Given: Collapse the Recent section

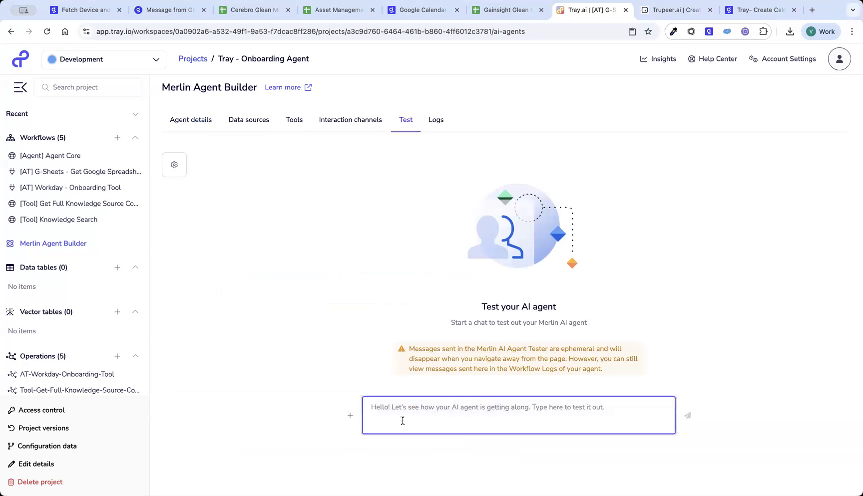Looking at the screenshot, I should tap(135, 113).
